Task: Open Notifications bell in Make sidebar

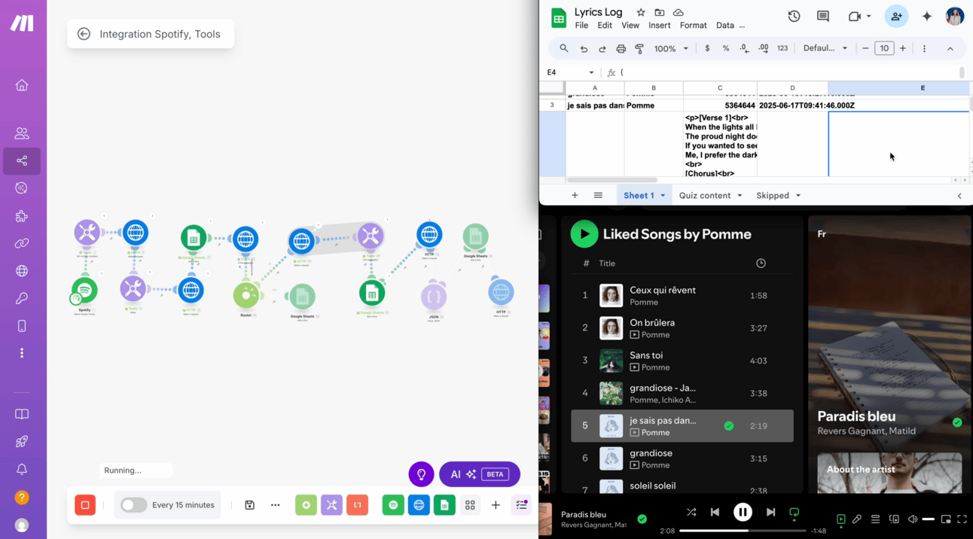Action: pyautogui.click(x=22, y=469)
